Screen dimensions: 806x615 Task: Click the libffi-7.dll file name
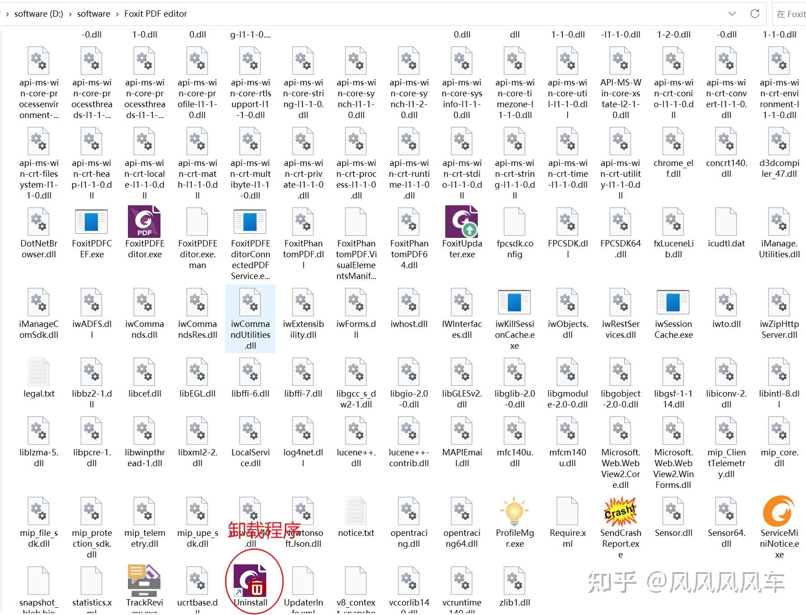303,394
